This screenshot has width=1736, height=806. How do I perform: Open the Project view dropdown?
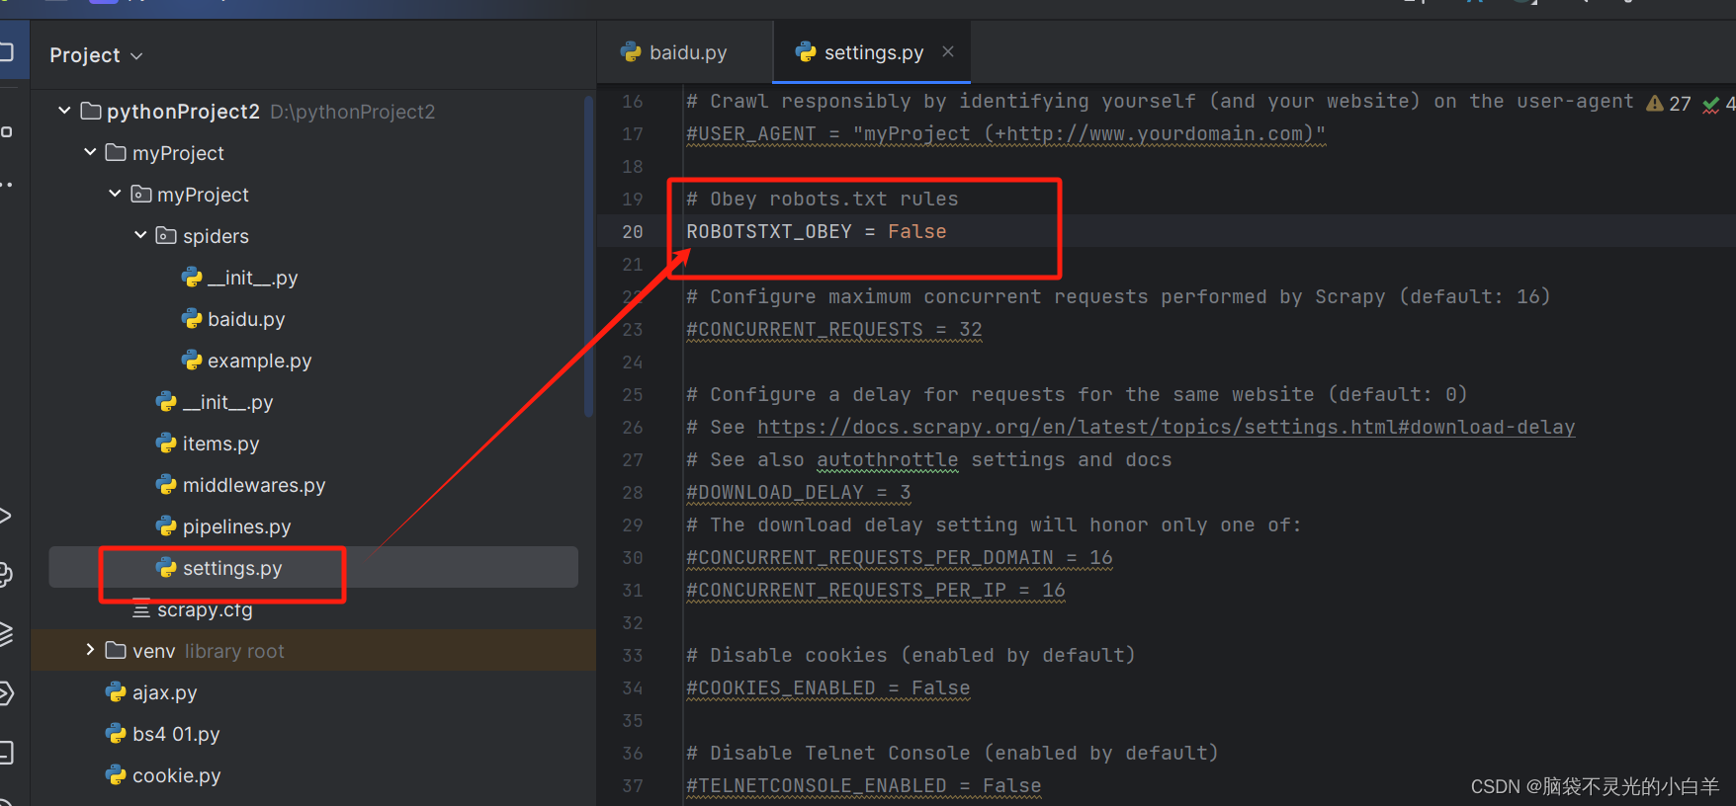coord(96,55)
